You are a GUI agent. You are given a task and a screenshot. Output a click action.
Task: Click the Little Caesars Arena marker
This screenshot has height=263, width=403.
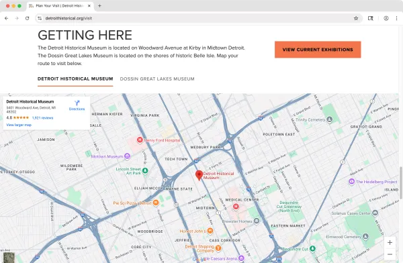tap(241, 258)
